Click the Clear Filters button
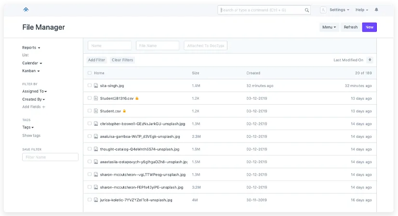This screenshot has width=398, height=216. 122,60
